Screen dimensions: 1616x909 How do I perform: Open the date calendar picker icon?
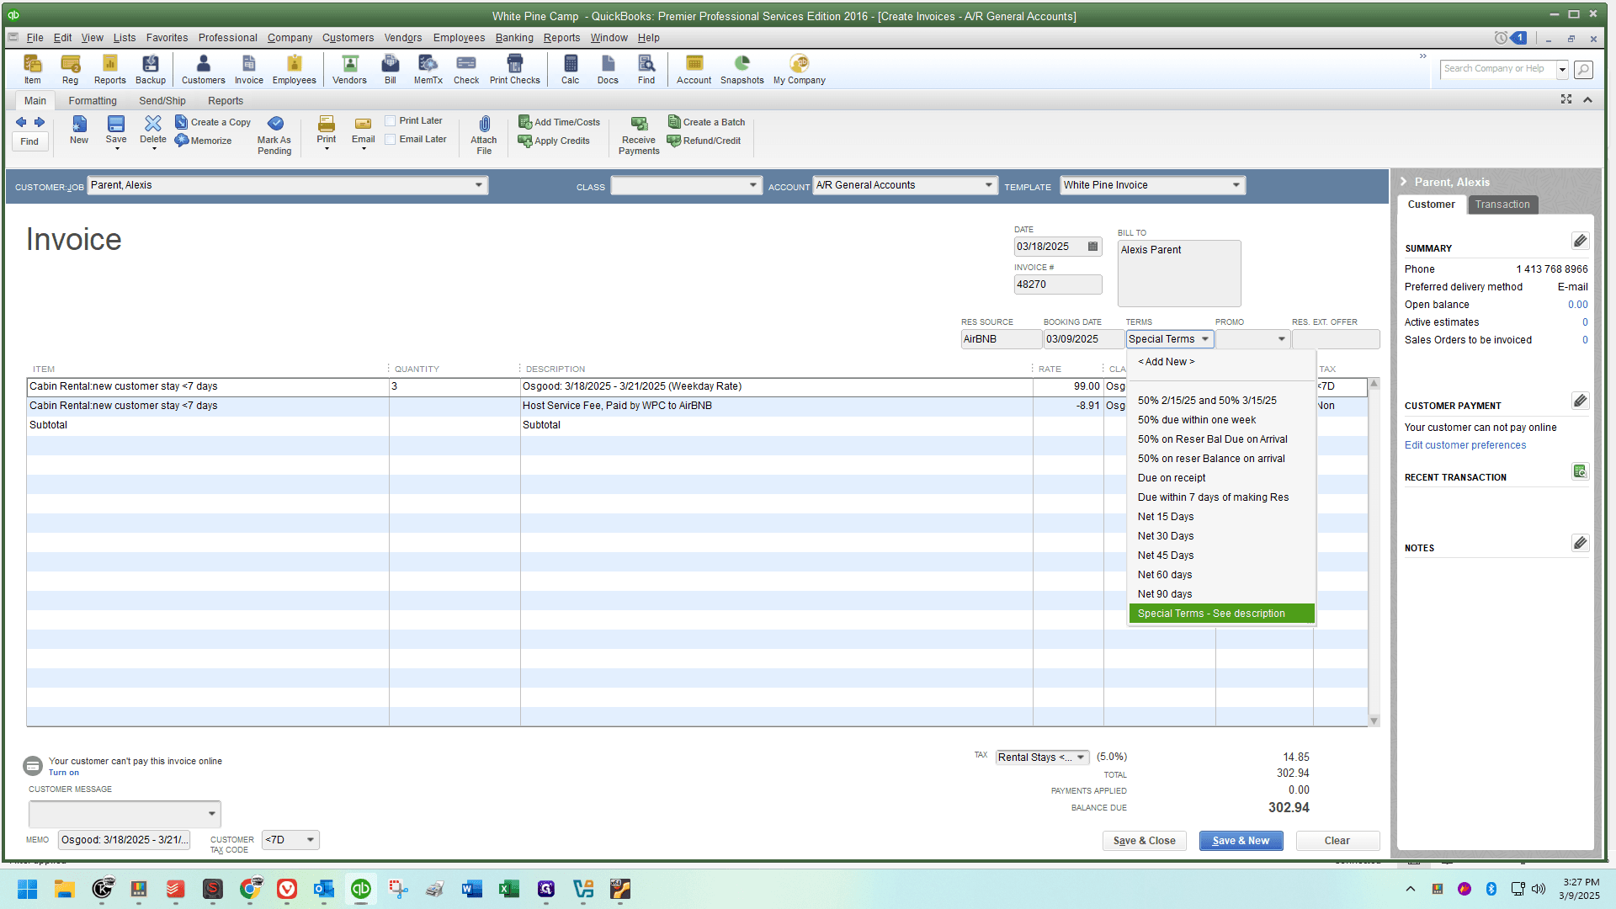click(x=1092, y=247)
